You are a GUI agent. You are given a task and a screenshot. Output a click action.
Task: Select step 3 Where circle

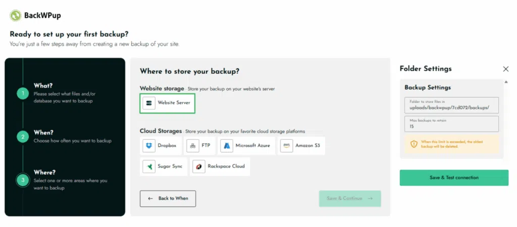tap(23, 180)
